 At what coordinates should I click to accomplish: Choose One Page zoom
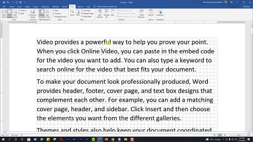(86, 11)
